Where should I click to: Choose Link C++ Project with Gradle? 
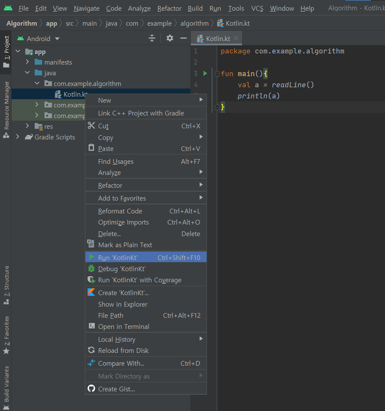pos(146,113)
